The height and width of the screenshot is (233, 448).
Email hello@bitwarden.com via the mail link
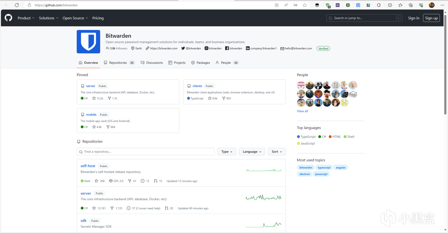[x=296, y=48]
